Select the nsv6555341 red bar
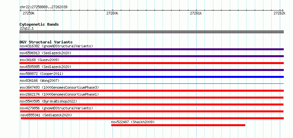293x138 pixels. tap(152, 118)
